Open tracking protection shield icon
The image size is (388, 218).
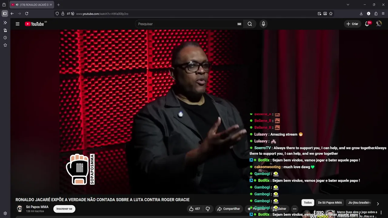pos(57,14)
